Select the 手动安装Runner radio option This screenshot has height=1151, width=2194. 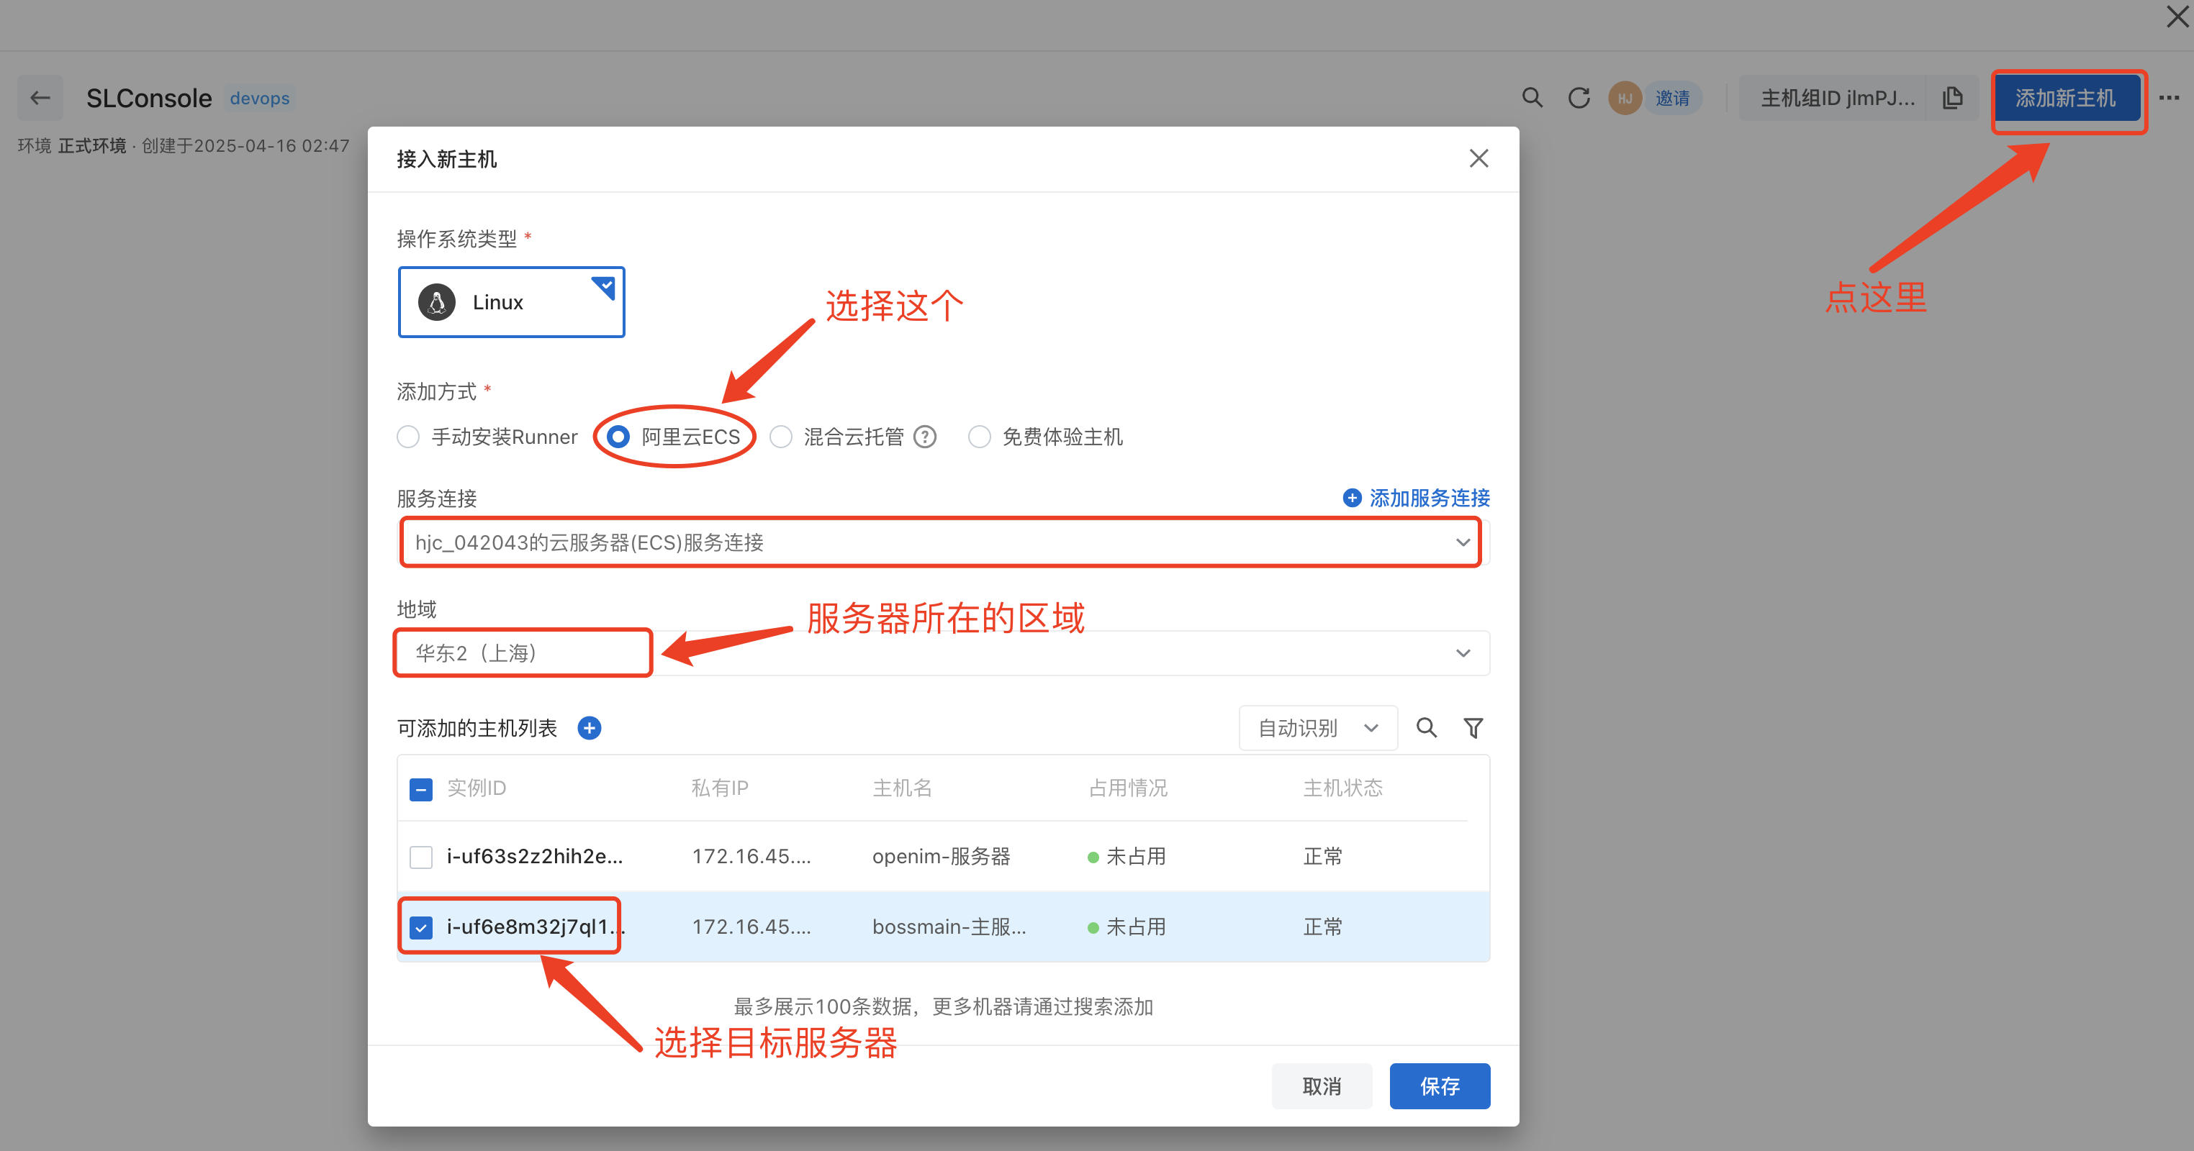point(408,437)
